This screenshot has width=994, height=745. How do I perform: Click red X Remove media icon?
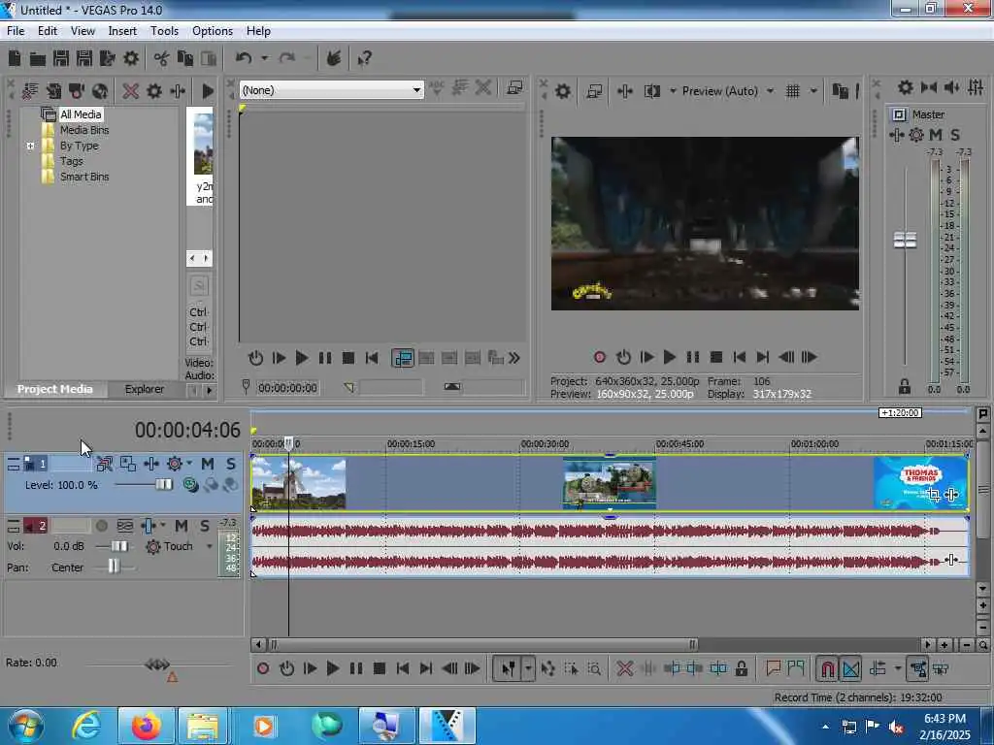(x=131, y=91)
